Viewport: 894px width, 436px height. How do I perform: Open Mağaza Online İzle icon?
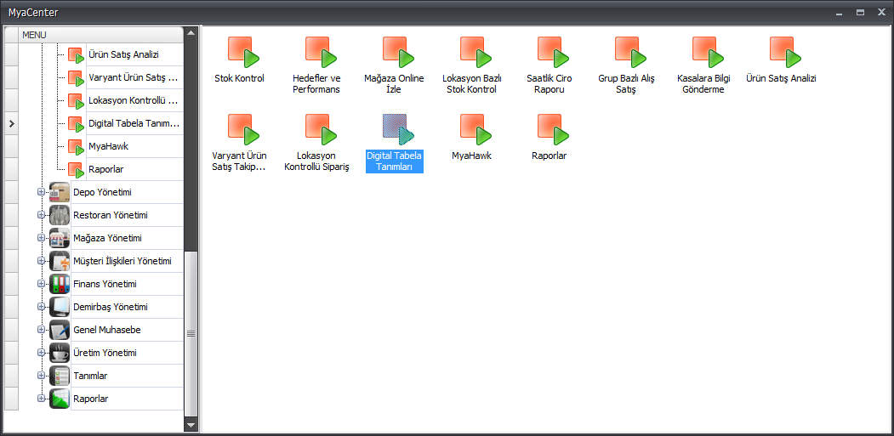click(399, 53)
